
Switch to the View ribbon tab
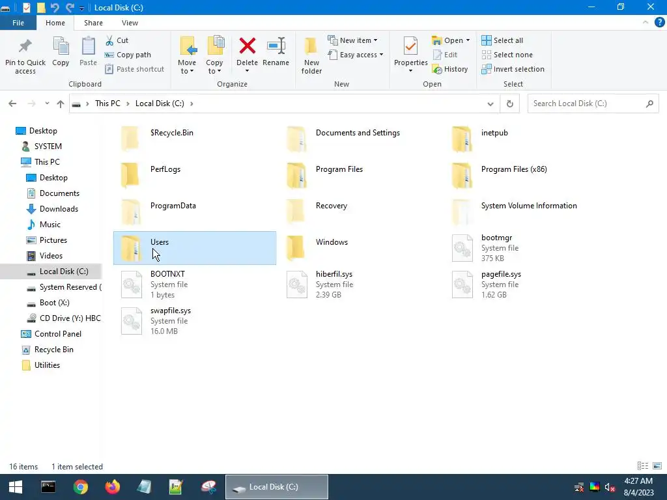tap(130, 23)
